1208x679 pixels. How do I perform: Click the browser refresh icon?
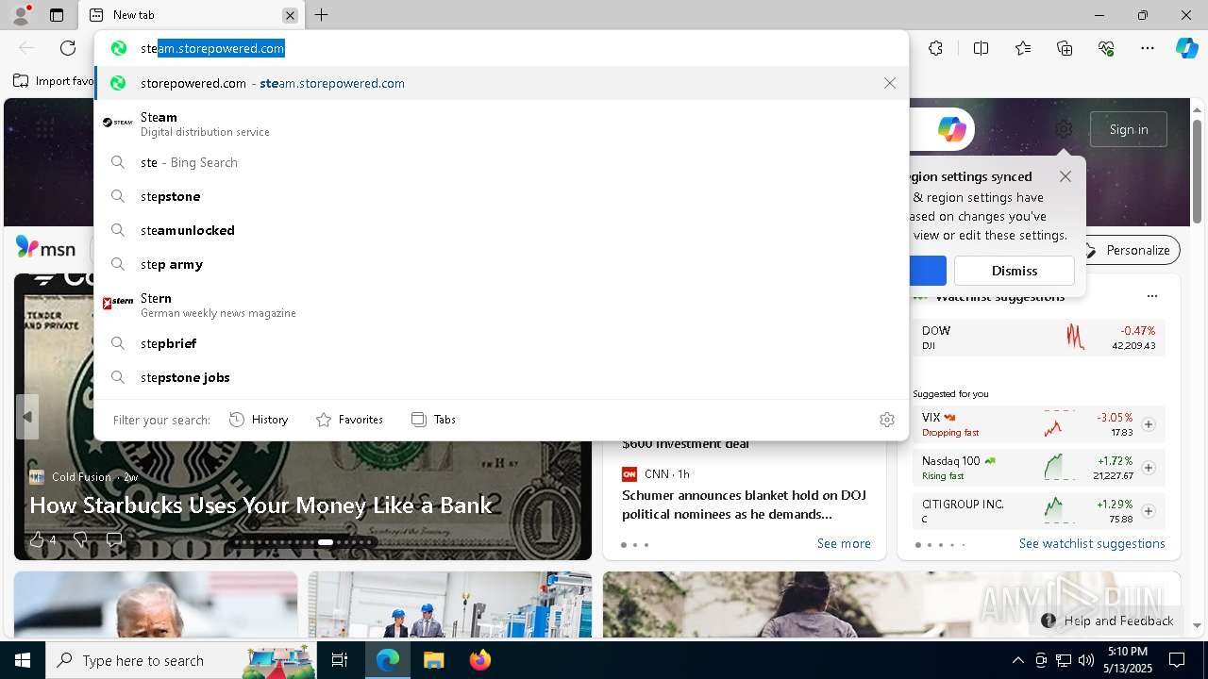point(68,48)
